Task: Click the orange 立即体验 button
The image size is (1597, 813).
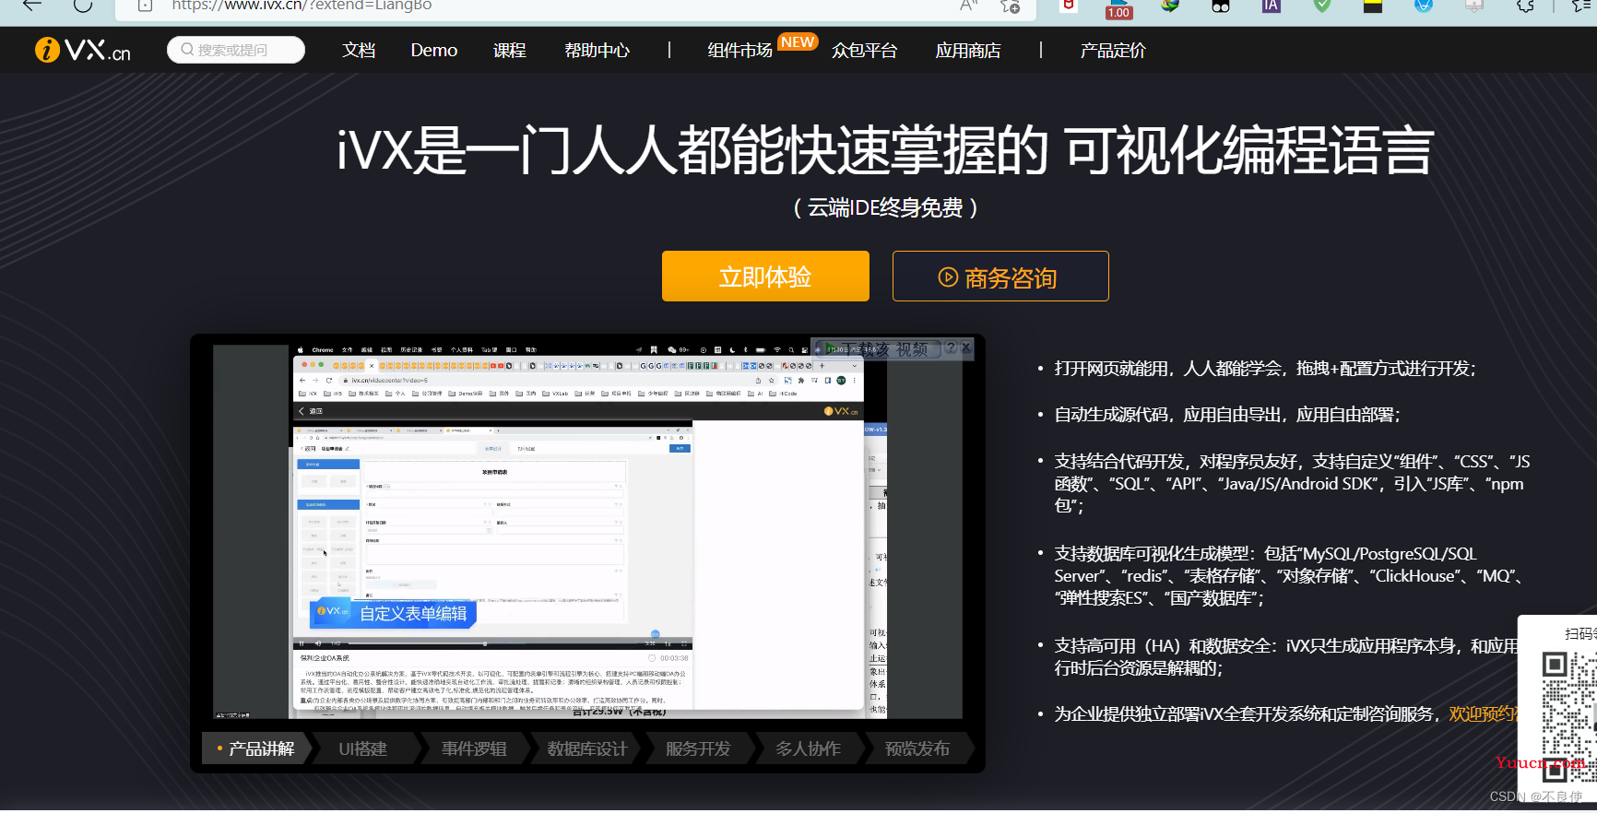Action: [x=765, y=277]
